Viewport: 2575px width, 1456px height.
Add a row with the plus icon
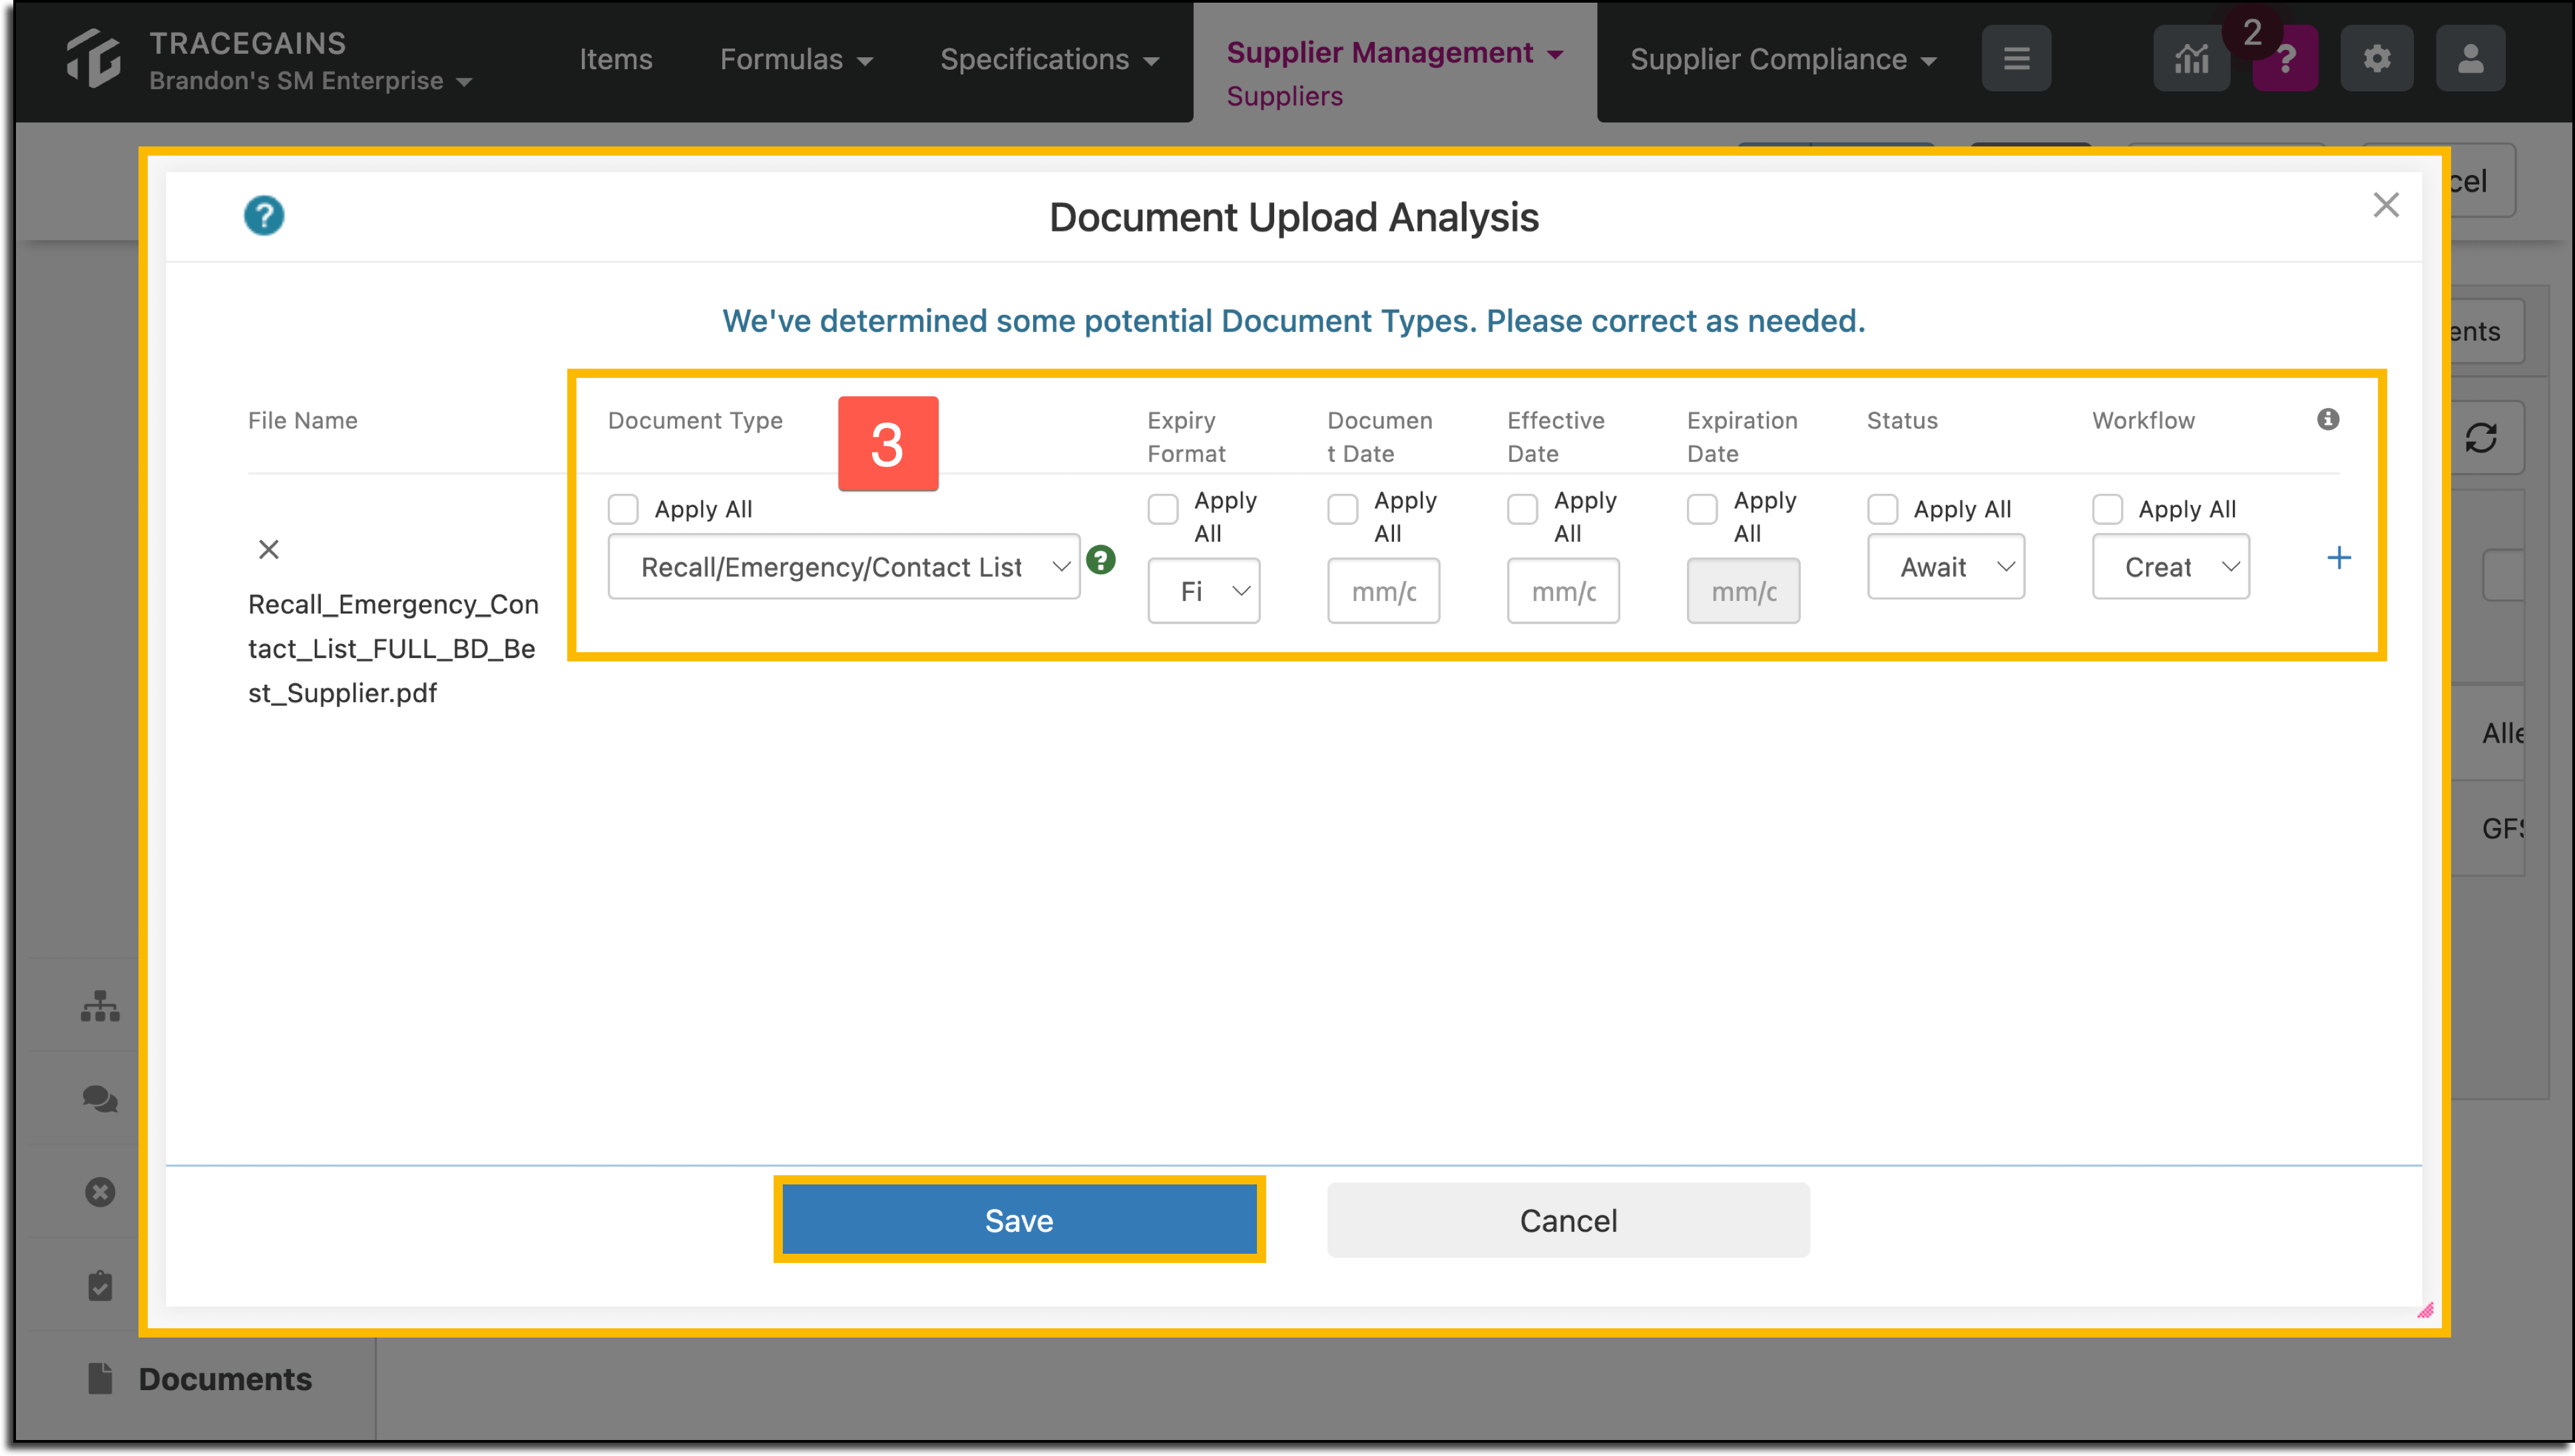click(x=2339, y=558)
